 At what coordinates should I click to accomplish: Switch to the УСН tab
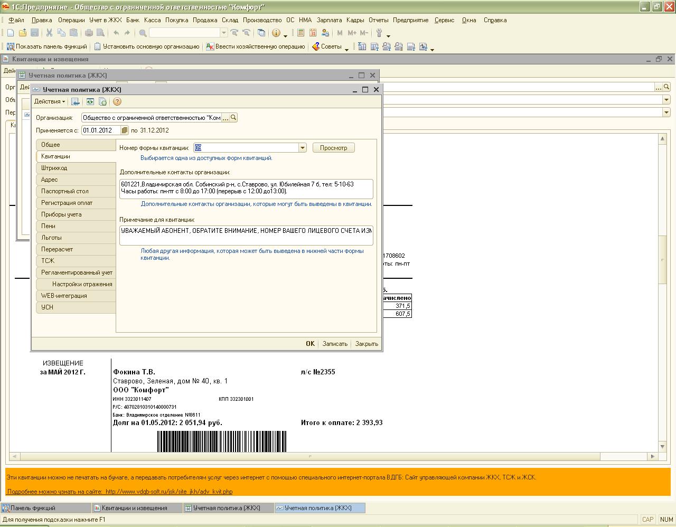tap(76, 307)
